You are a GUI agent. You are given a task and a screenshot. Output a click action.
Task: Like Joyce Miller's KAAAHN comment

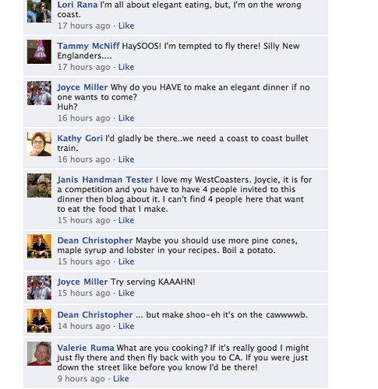coord(126,293)
